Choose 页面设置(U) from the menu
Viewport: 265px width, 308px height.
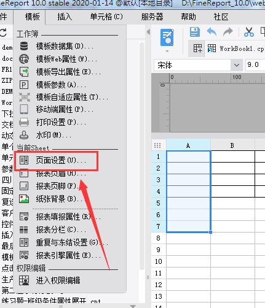(x=61, y=160)
